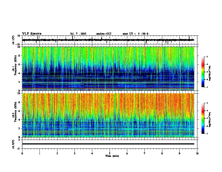
Task: Click the ch.1 spectrogram plot area
Action: (x=108, y=69)
